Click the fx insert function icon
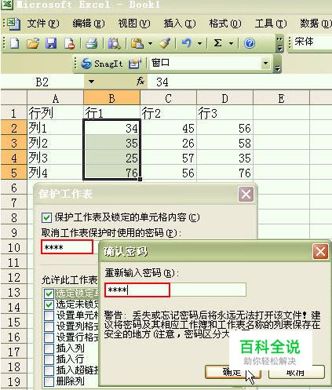Screen dimensions: 332x390 140,82
